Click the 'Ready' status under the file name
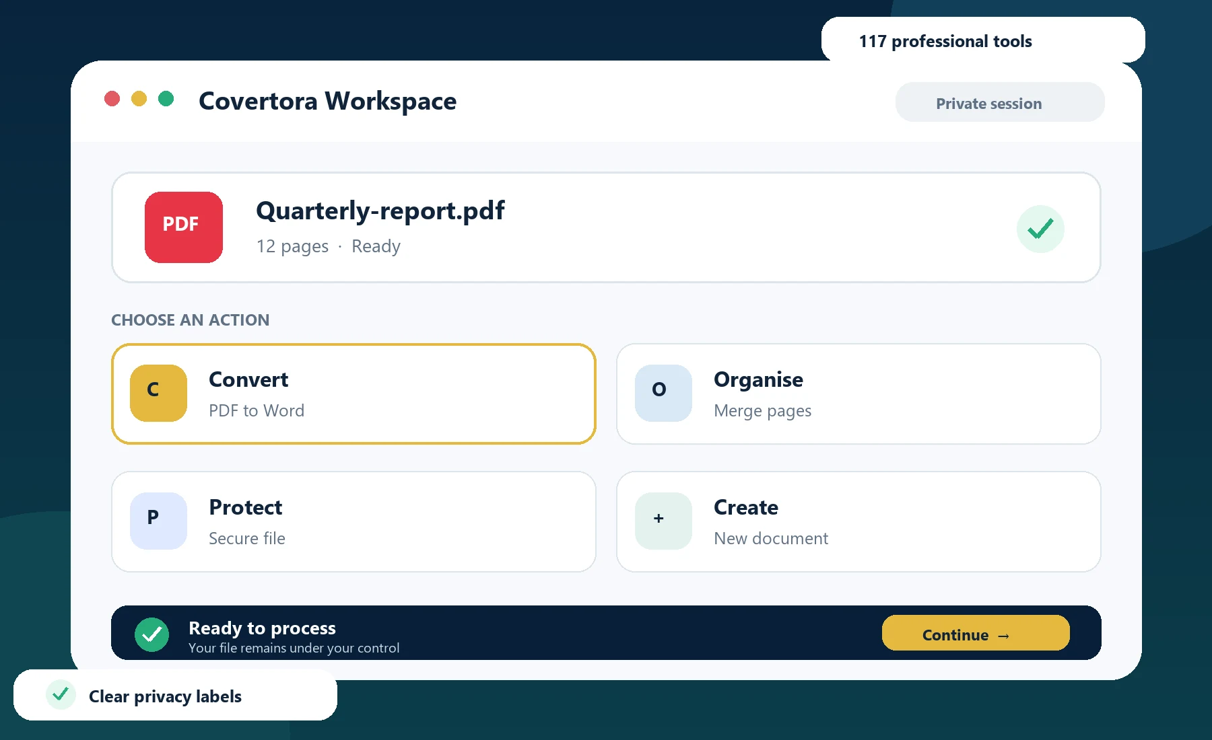 tap(376, 246)
